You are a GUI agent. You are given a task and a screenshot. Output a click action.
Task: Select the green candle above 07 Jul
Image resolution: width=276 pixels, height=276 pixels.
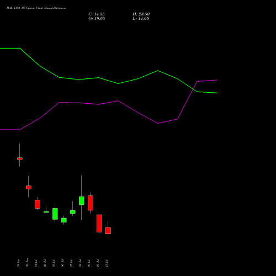click(73, 212)
